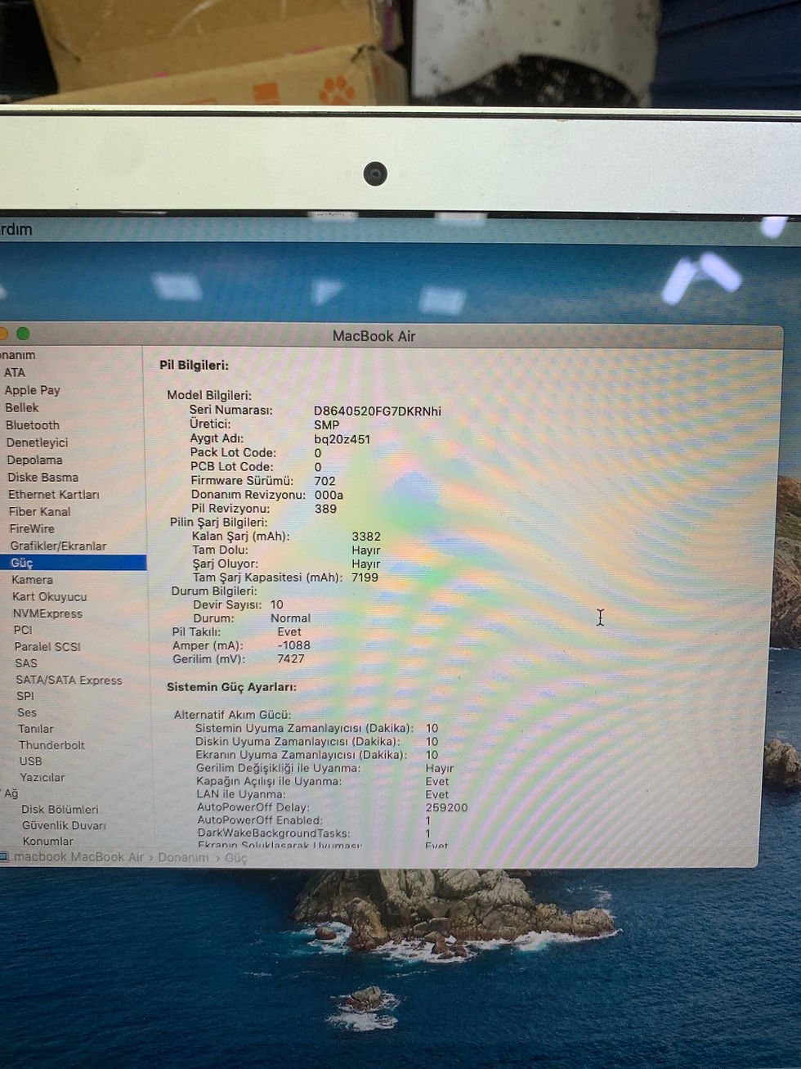Screen dimensions: 801x1069
Task: Open the Bellek sidebar entry
Action: coord(21,407)
